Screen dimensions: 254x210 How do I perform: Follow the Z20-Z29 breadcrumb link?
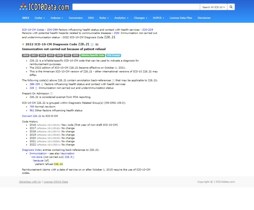pyautogui.click(x=148, y=30)
